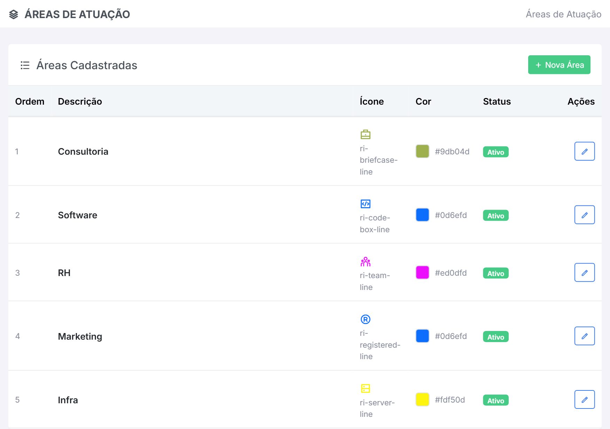Click the Descrição column header
The width and height of the screenshot is (610, 429).
coord(80,102)
